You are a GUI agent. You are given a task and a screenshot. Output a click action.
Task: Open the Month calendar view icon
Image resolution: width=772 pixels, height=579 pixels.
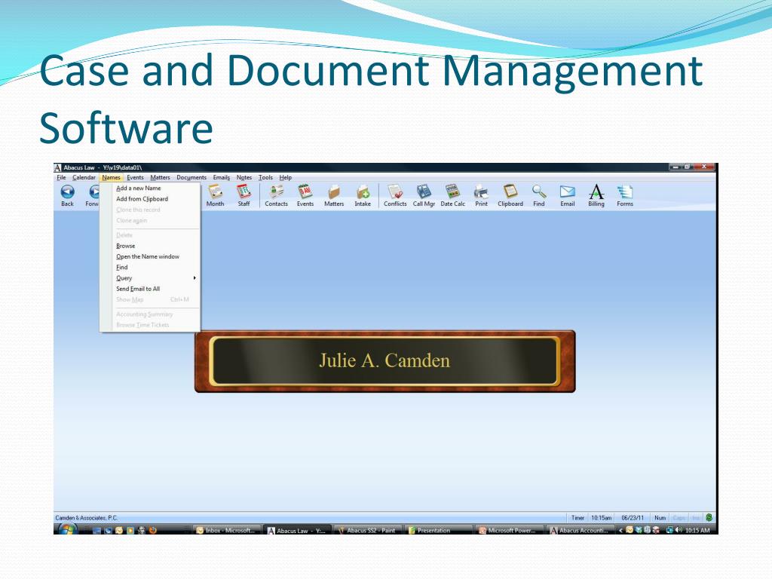pos(215,192)
